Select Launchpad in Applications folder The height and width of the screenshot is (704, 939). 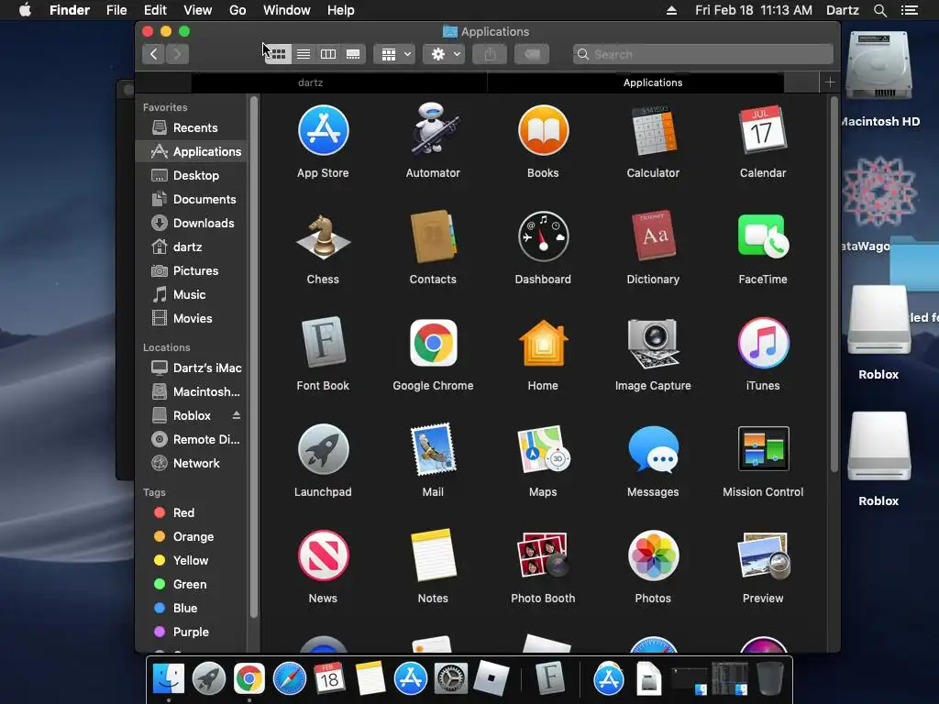tap(324, 449)
